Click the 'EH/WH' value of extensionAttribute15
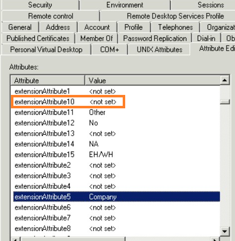The image size is (235, 241). click(x=101, y=155)
